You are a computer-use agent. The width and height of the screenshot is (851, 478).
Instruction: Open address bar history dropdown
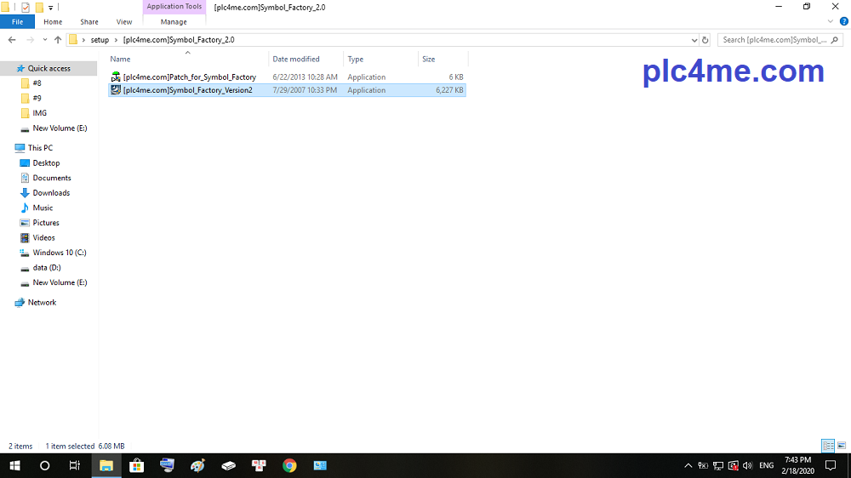point(694,40)
